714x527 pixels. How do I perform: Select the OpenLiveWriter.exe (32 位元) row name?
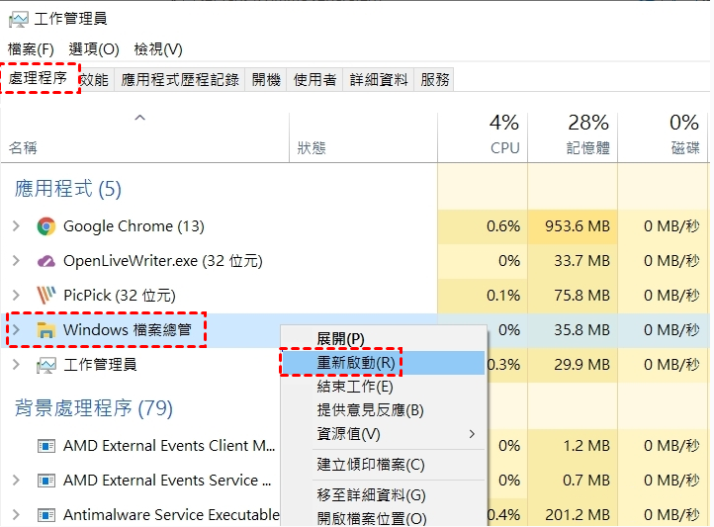pos(163,261)
